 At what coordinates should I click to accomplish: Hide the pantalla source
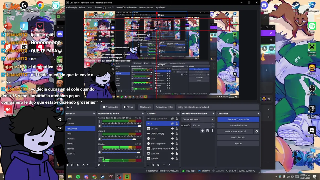tap(172, 153)
